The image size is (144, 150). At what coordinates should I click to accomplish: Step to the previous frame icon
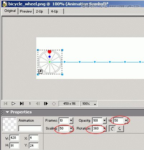(x=38, y=103)
